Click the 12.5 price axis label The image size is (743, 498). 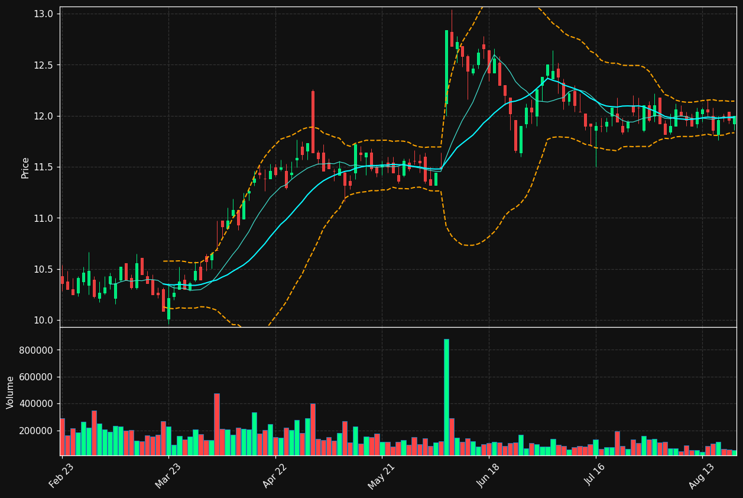click(x=44, y=65)
